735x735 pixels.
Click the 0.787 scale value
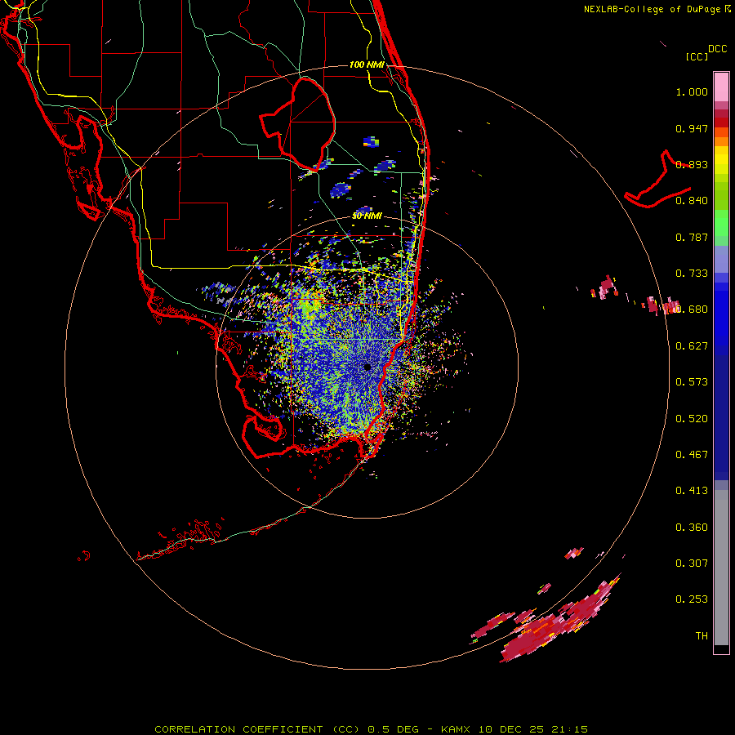(x=692, y=237)
